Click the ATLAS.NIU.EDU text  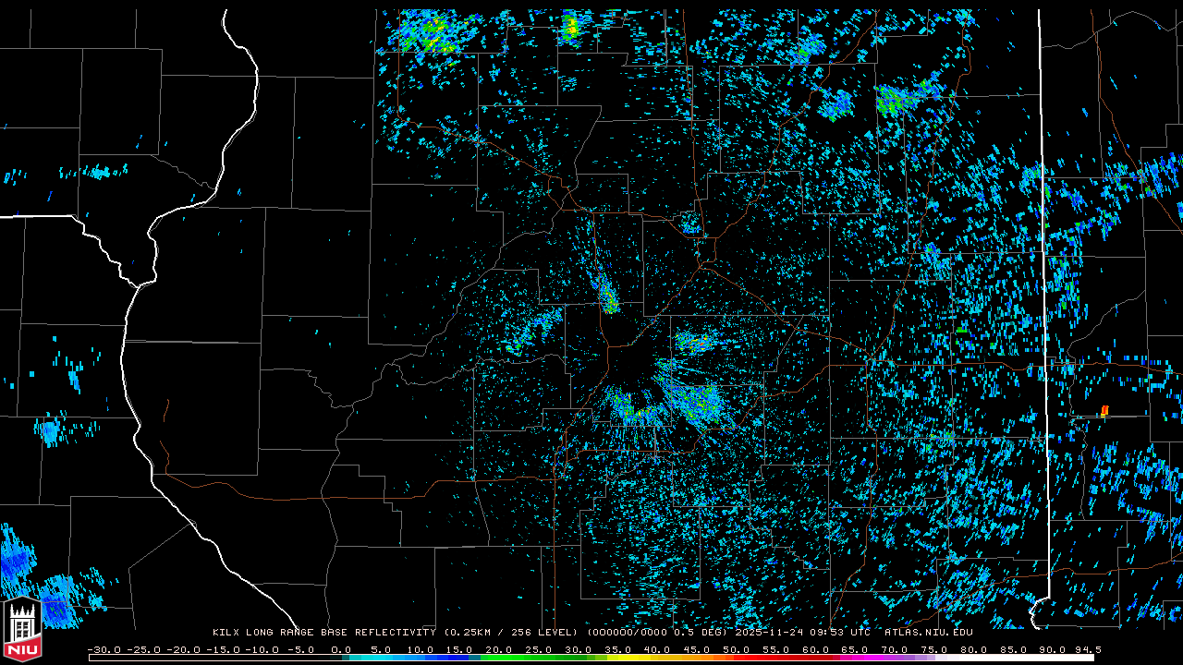click(x=929, y=633)
